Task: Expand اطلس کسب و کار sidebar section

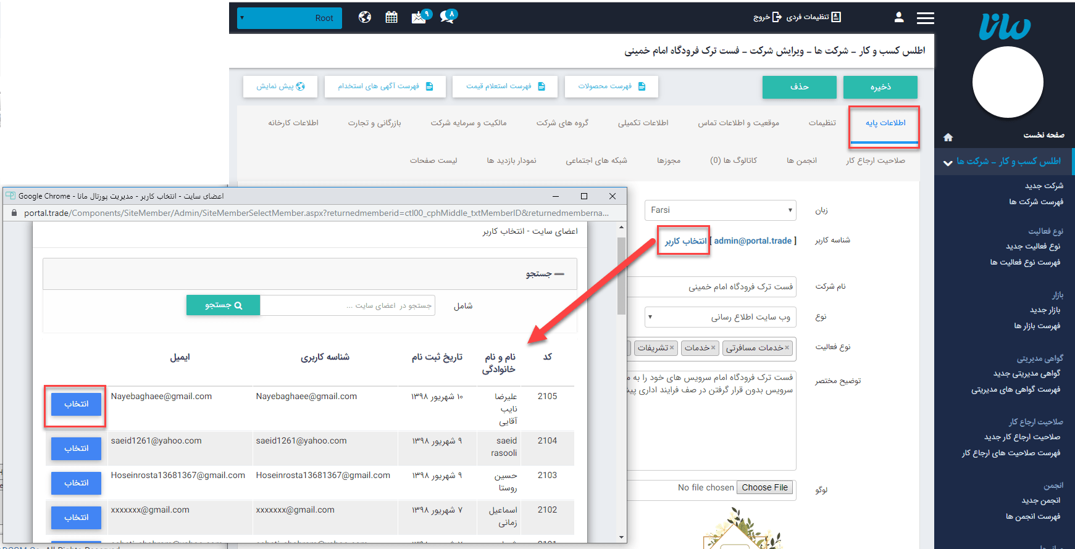Action: 1005,161
